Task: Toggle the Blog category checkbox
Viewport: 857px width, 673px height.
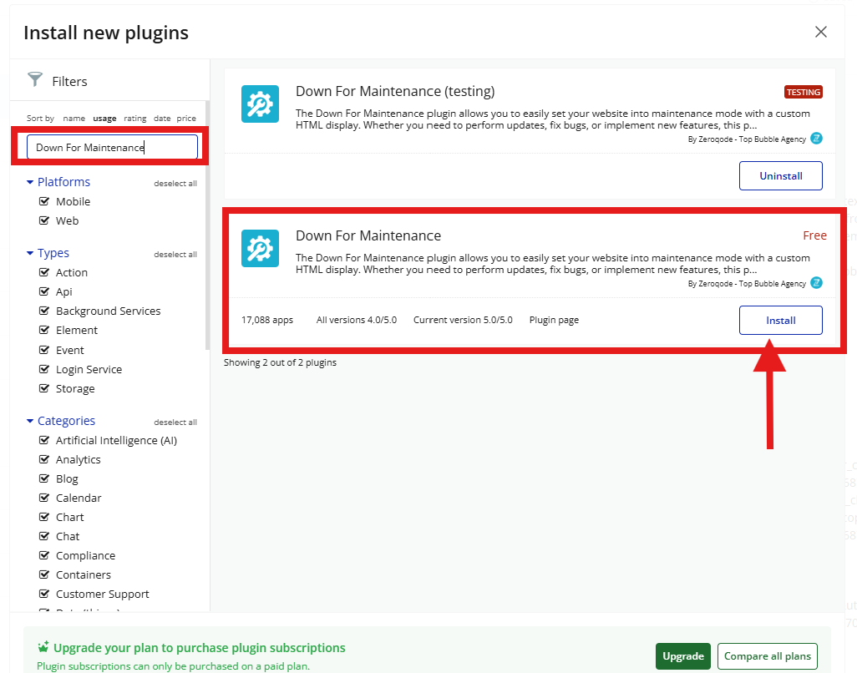Action: (44, 478)
